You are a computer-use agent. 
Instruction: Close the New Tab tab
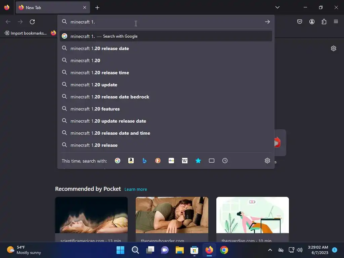point(85,7)
